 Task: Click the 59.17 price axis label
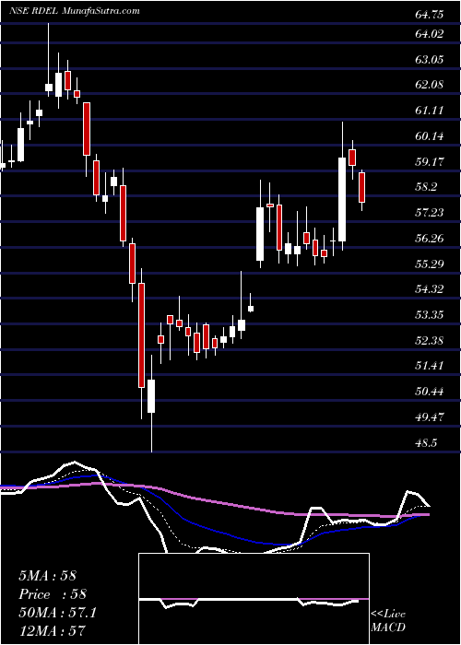point(430,161)
